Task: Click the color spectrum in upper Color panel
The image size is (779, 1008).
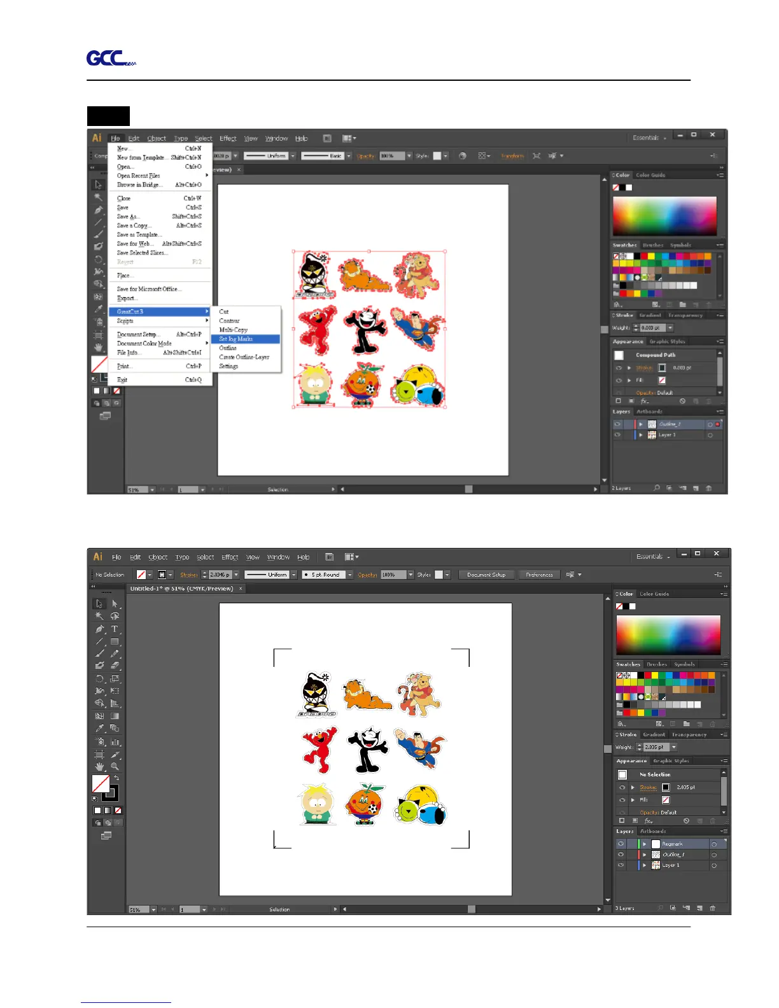Action: pos(664,216)
